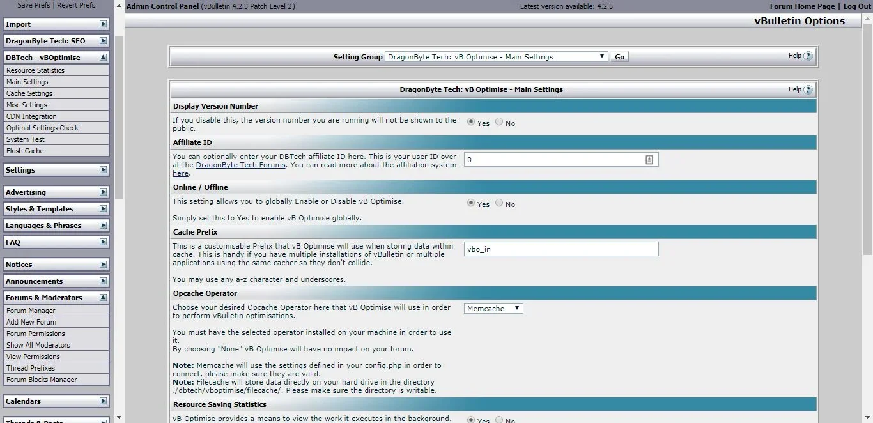Screen dimensions: 873x423
Task: Click the affiliation system 'here' link
Action: click(180, 173)
